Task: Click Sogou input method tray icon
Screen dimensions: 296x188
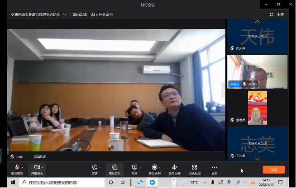Action: tap(253, 182)
